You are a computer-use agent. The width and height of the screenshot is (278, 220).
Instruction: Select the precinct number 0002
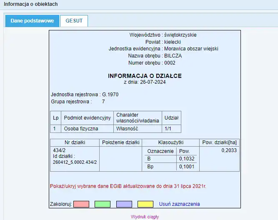tap(170, 63)
